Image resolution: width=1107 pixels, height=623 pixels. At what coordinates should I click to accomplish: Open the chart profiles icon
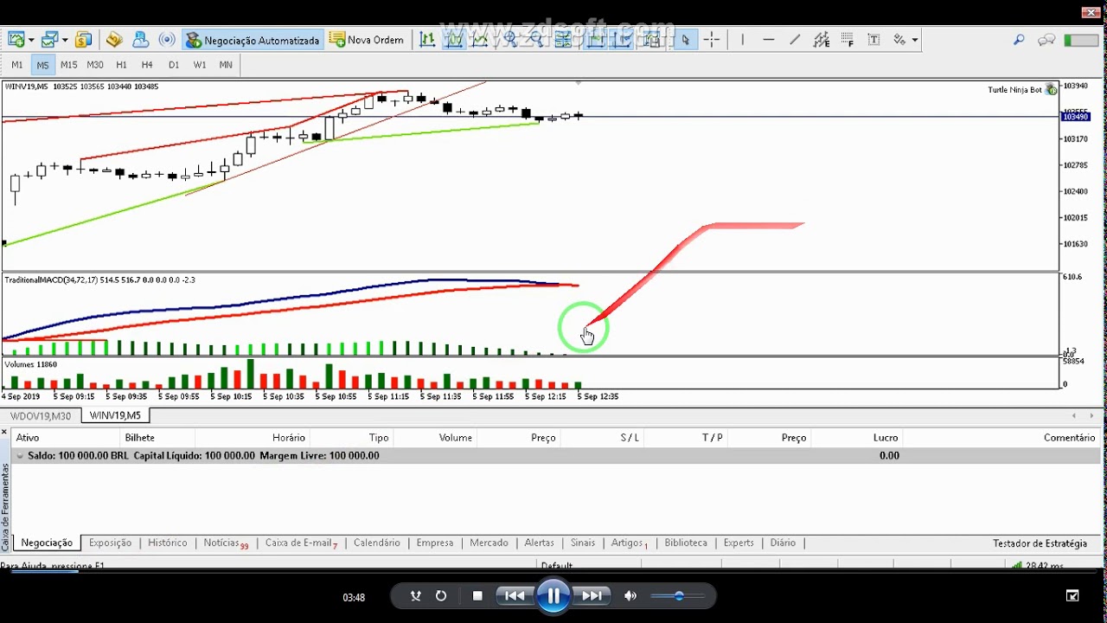tap(49, 40)
